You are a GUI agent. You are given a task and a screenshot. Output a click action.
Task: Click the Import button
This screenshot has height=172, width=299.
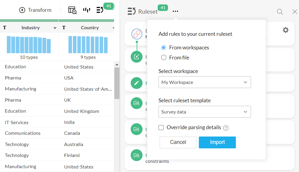(x=217, y=142)
